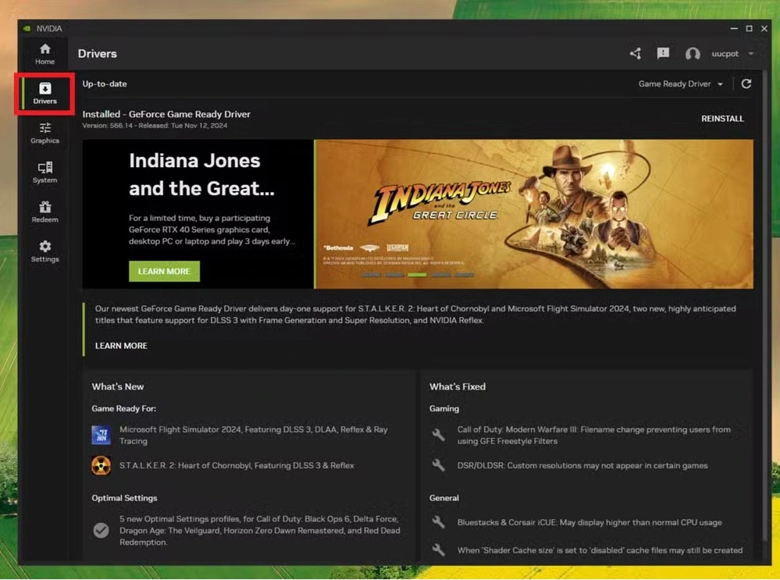
Task: Click the Microsoft Flight Simulator 2024 entry text
Action: 253,436
